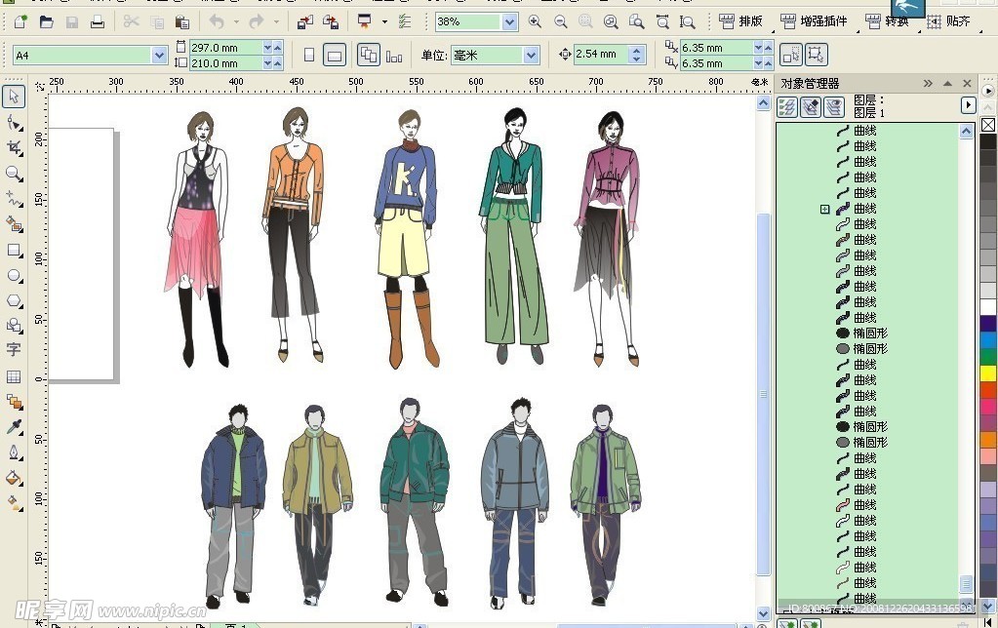Create a new document

click(20, 22)
